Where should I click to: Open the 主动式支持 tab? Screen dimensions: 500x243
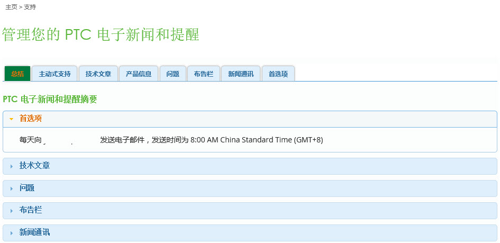[54, 74]
